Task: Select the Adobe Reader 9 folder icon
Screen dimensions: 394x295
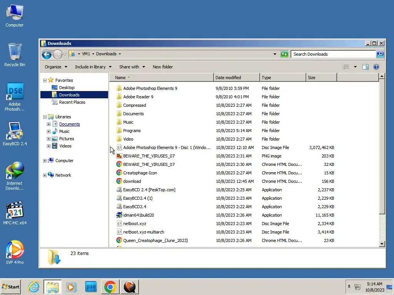Action: coord(119,97)
